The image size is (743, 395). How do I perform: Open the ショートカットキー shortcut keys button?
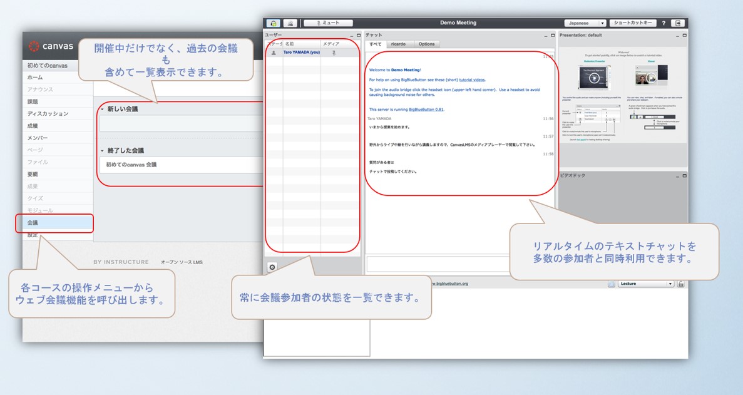coord(633,23)
